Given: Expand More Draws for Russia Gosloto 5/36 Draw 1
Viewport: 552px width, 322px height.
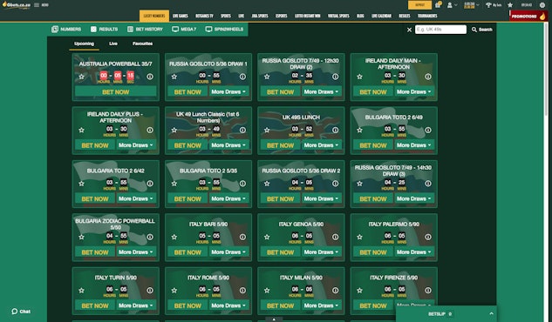Looking at the screenshot, I should tap(228, 91).
